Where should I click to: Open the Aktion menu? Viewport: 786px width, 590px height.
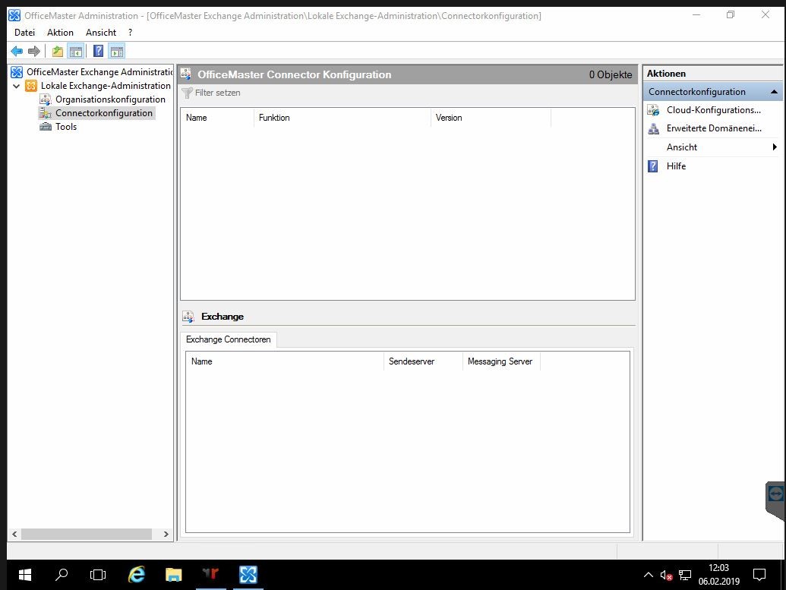click(60, 33)
